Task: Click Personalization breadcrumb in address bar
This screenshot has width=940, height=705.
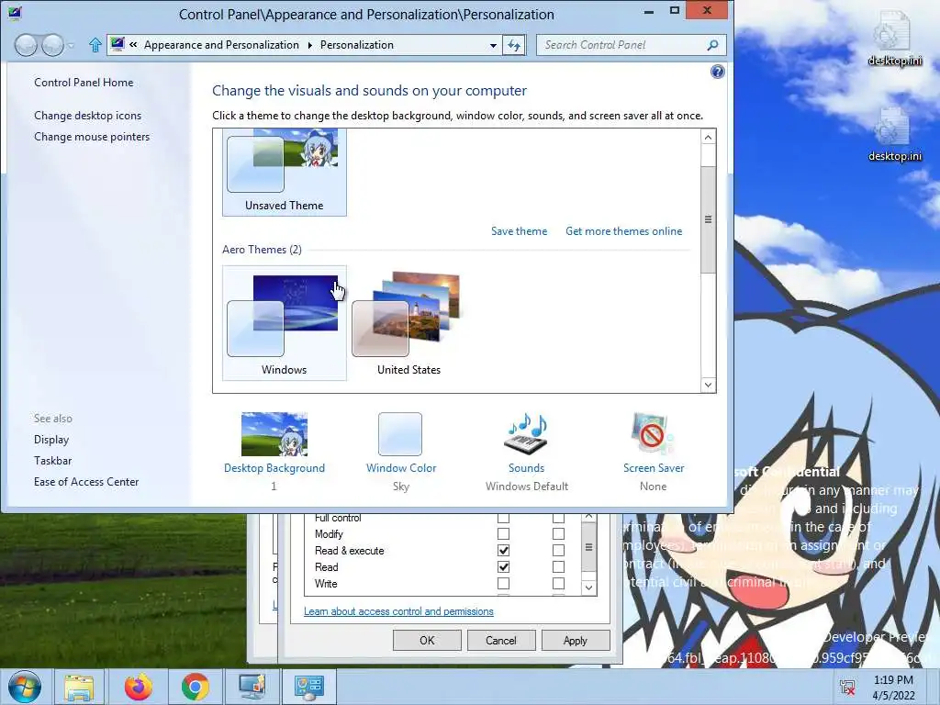Action: pos(357,45)
